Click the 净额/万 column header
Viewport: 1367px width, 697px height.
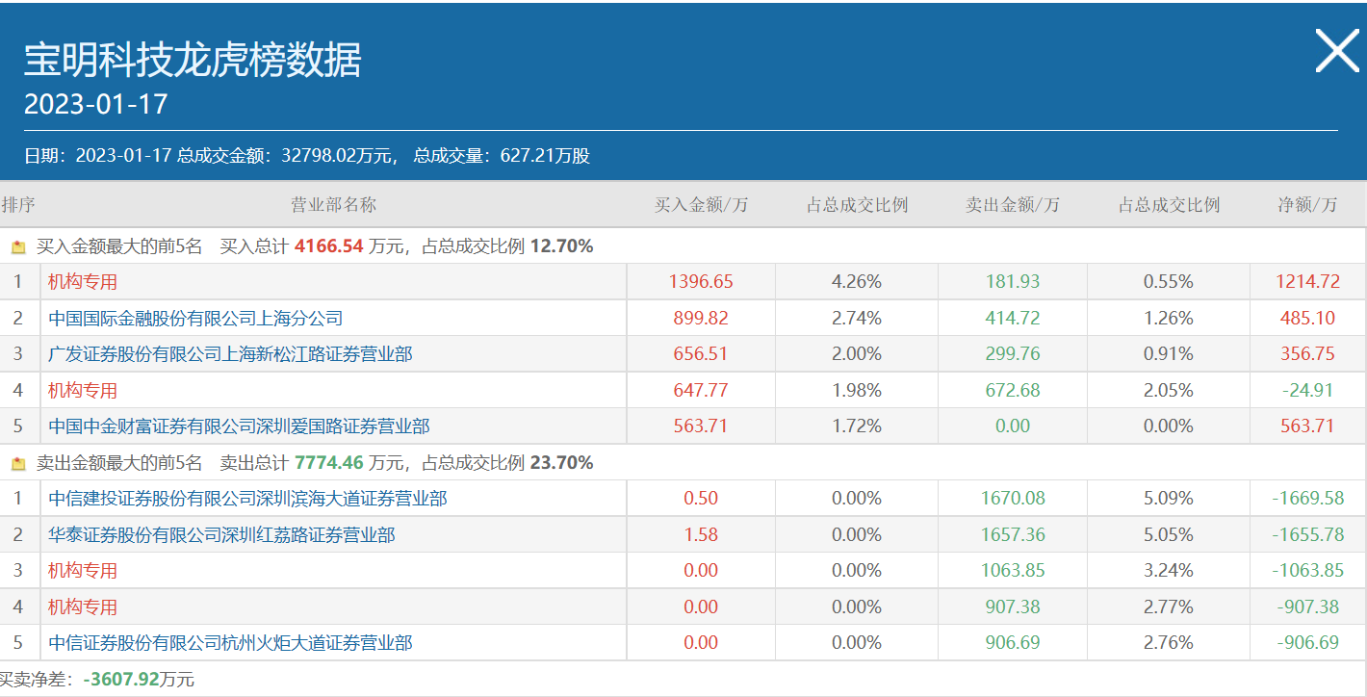[1307, 204]
